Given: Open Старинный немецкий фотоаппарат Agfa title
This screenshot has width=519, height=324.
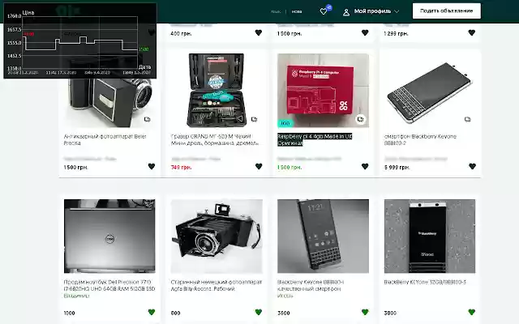Looking at the screenshot, I should (x=217, y=285).
